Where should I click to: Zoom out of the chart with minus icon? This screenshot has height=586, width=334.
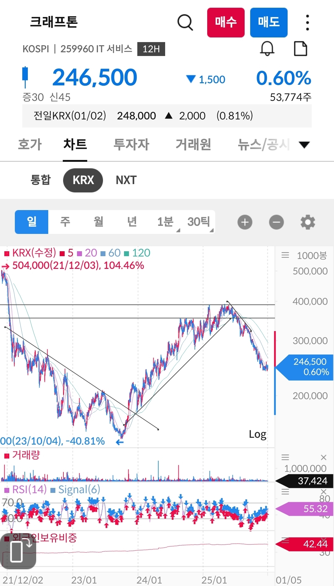tap(276, 222)
